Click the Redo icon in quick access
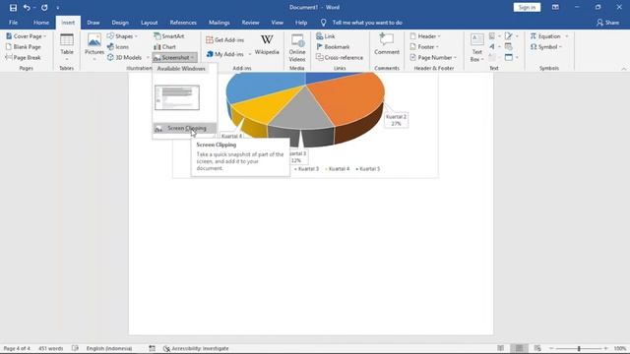This screenshot has height=354, width=630. point(44,7)
